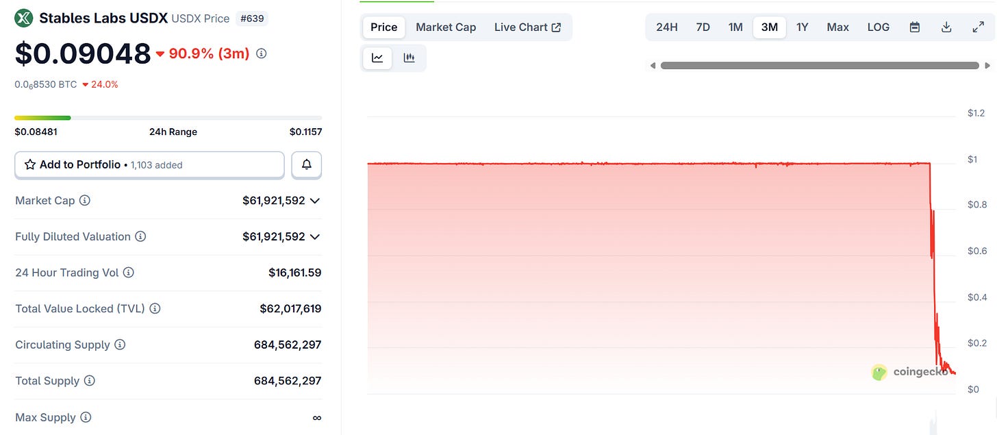Select 7D time range
This screenshot has height=435, width=997.
coord(703,27)
